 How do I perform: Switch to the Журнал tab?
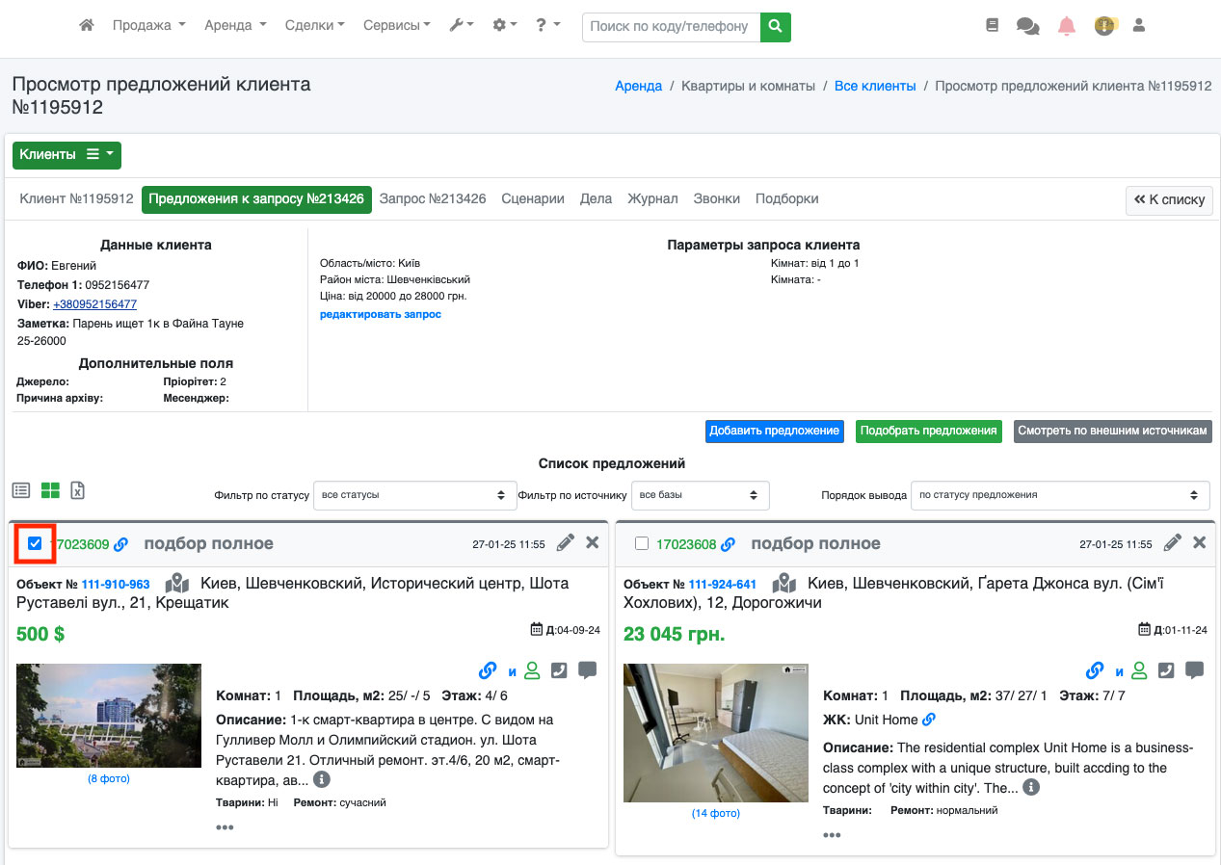pyautogui.click(x=652, y=198)
